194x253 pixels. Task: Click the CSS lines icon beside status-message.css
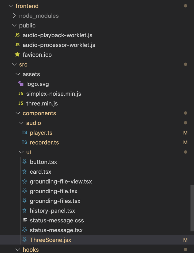(x=25, y=220)
